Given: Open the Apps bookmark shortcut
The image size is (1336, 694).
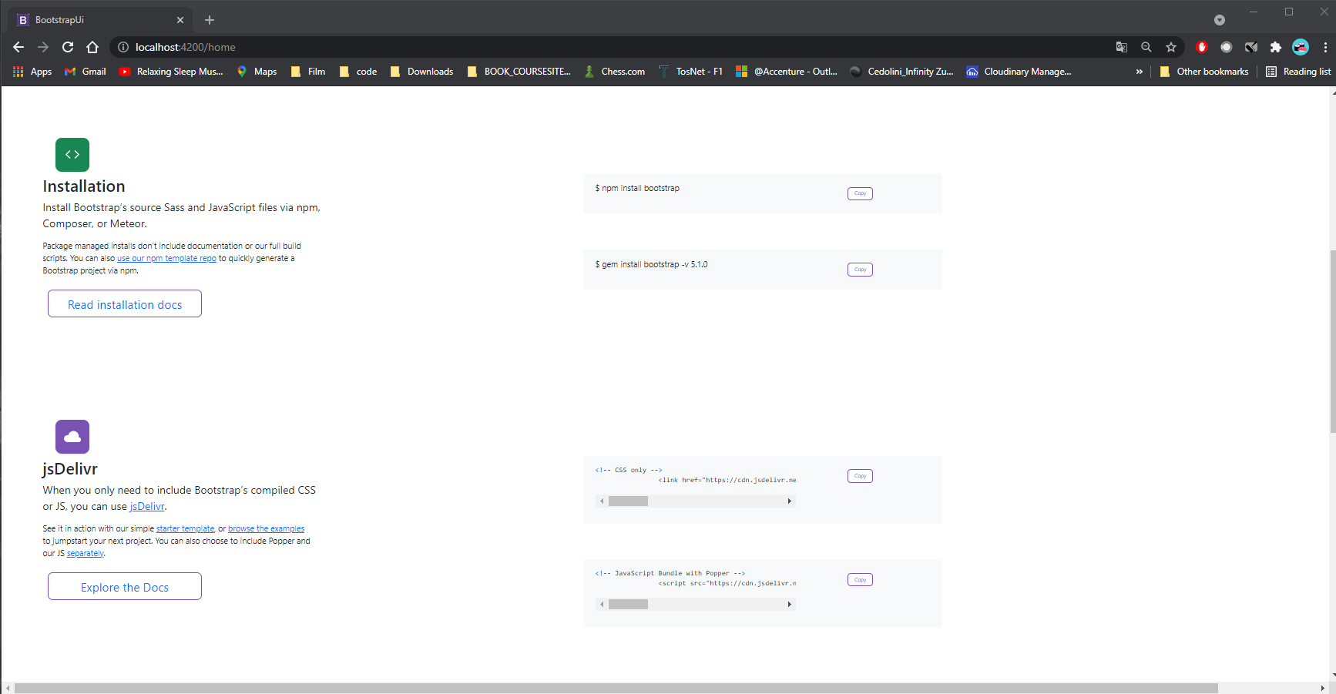Looking at the screenshot, I should coord(32,72).
